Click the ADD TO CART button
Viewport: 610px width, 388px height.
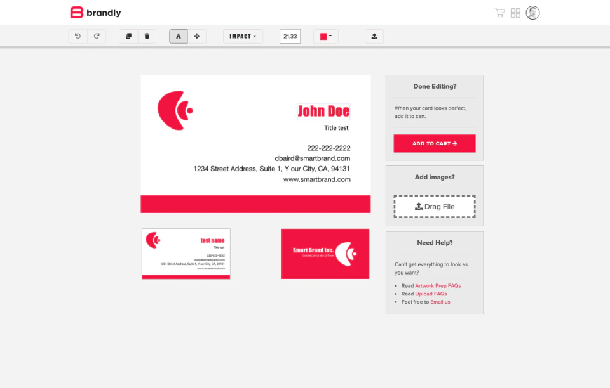click(434, 143)
